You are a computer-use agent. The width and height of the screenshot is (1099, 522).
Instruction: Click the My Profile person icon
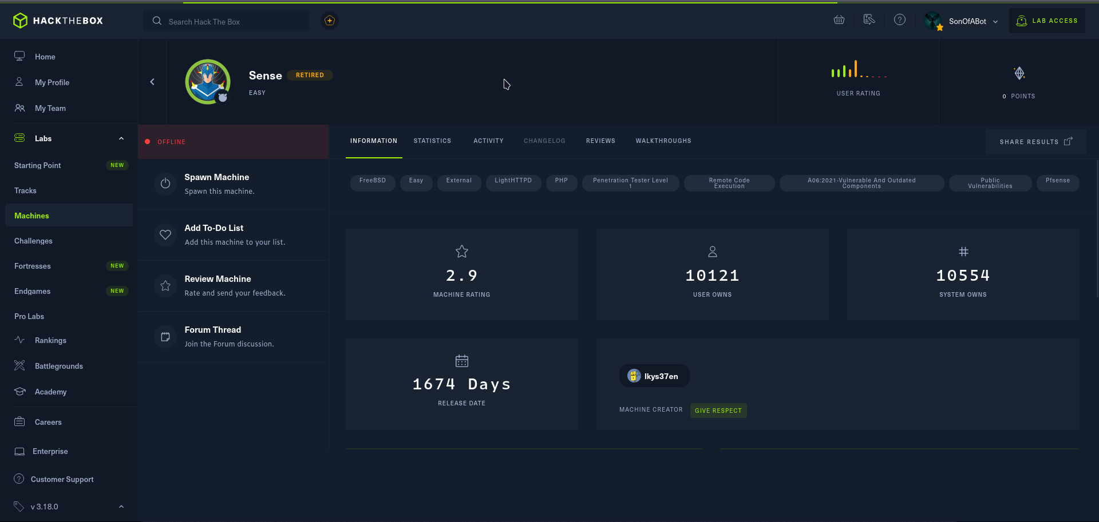click(19, 82)
